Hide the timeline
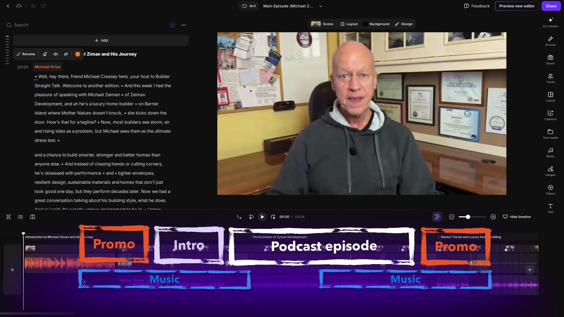Image resolution: width=564 pixels, height=317 pixels. coord(517,217)
